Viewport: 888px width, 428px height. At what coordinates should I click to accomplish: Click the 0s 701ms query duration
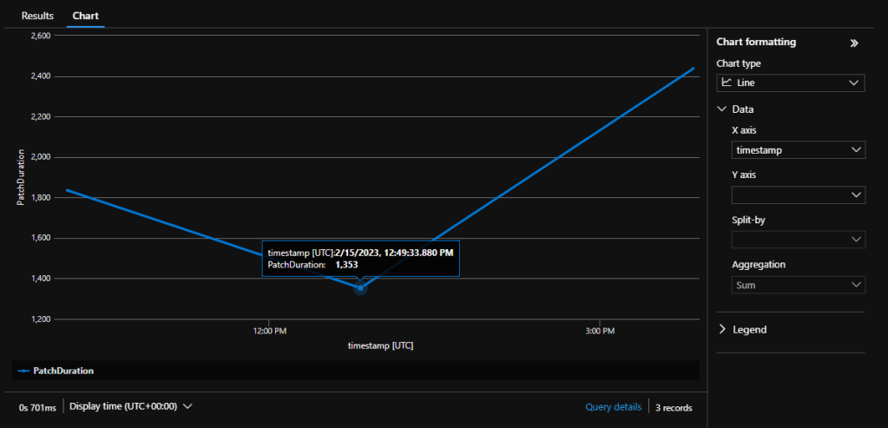[x=37, y=406]
